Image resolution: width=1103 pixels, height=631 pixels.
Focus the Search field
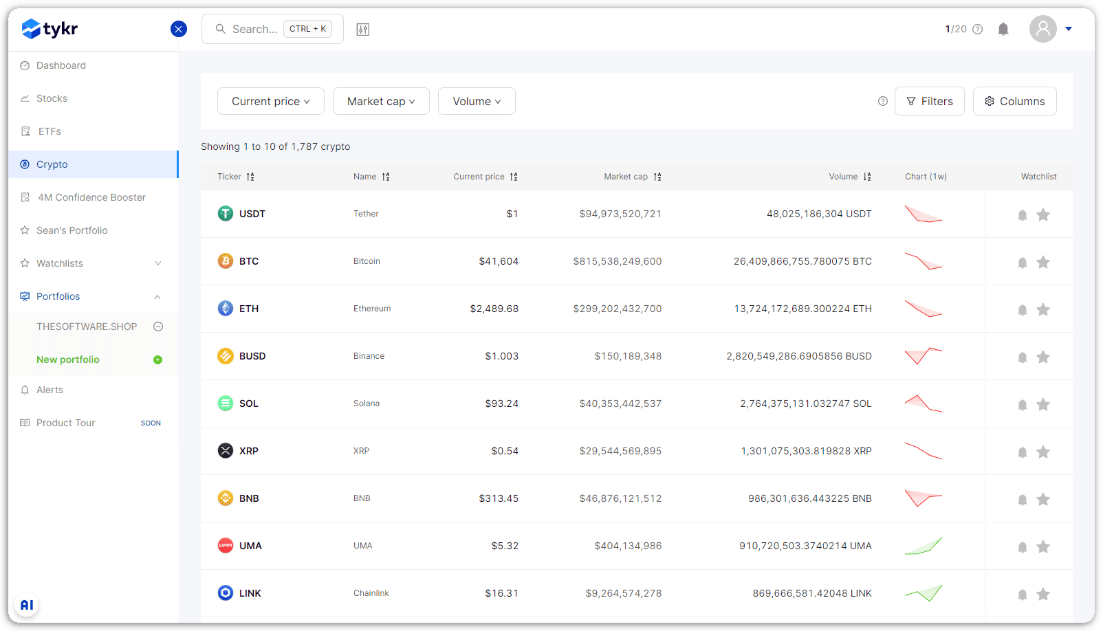(272, 29)
